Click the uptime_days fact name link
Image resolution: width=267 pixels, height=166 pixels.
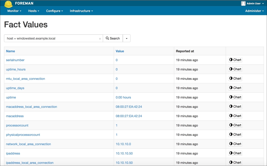click(15, 88)
